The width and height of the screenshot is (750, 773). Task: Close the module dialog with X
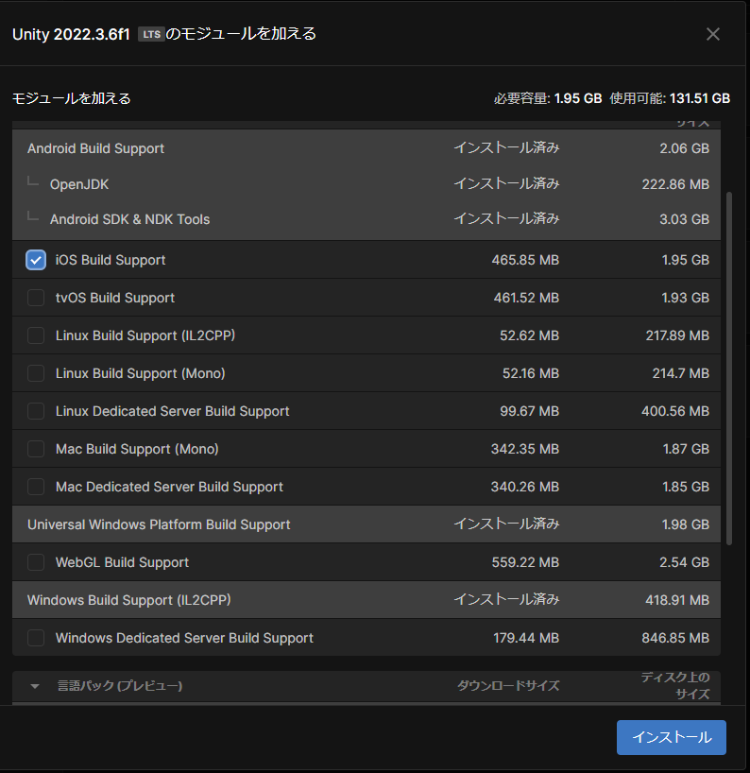click(713, 34)
